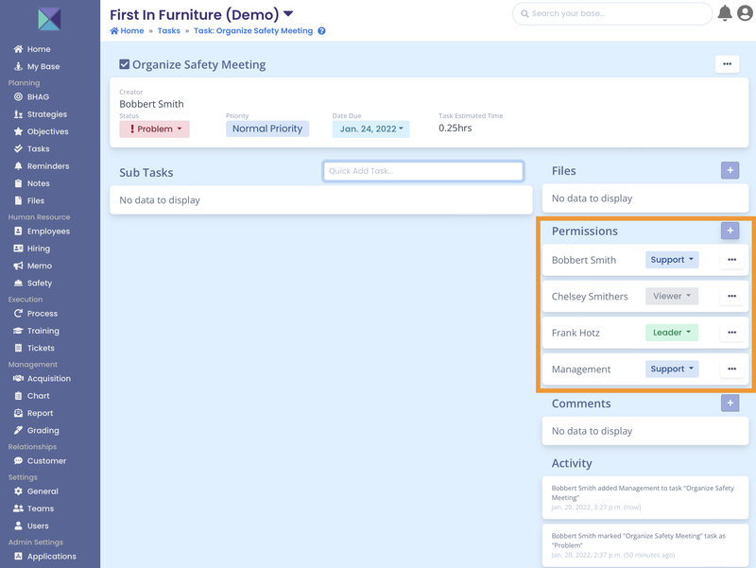Click the BHAG target icon
Image resolution: width=756 pixels, height=568 pixels.
coord(18,96)
